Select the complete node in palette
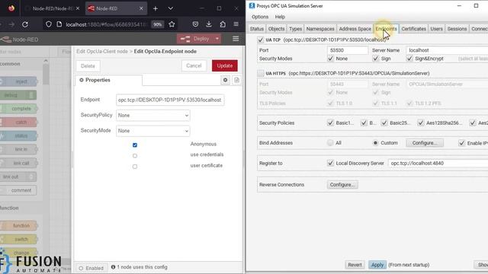 (18, 108)
